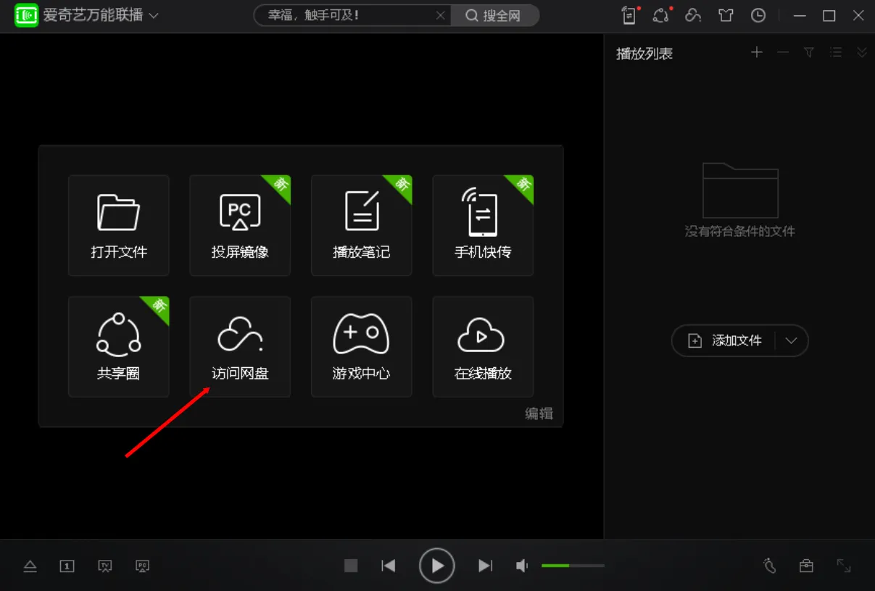Viewport: 875px width, 591px height.
Task: Click the footprint icon in bottom bar
Action: (770, 566)
